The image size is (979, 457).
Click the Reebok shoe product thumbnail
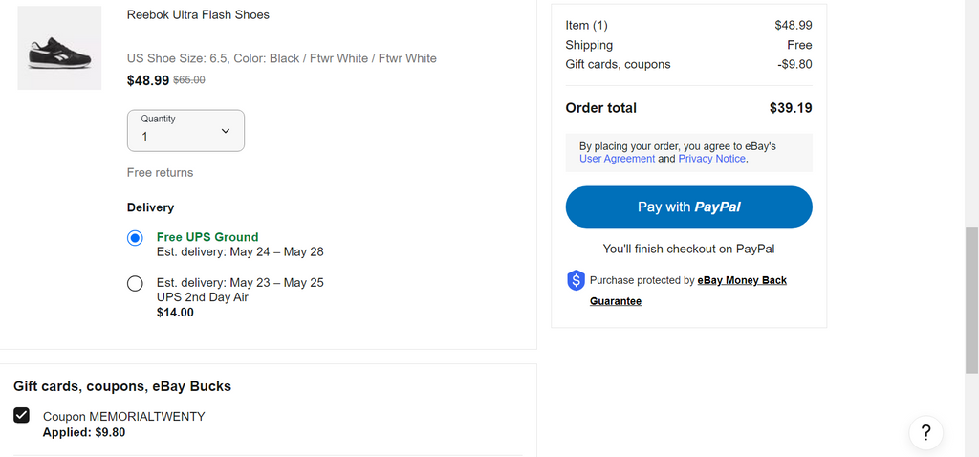click(59, 48)
